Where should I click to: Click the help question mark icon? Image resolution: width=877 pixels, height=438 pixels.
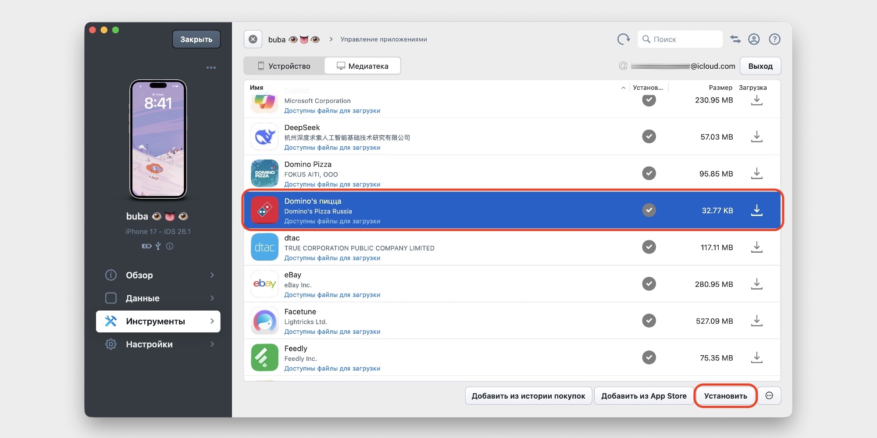pos(774,39)
